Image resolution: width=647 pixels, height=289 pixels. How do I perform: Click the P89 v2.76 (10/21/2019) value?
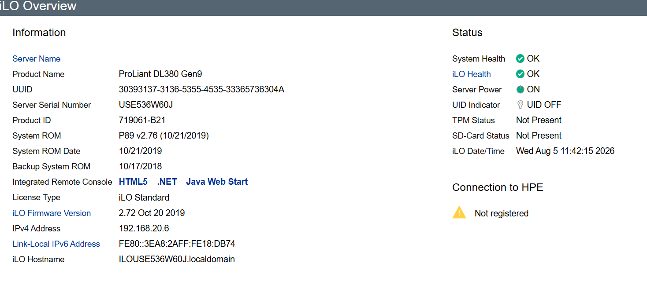(164, 135)
